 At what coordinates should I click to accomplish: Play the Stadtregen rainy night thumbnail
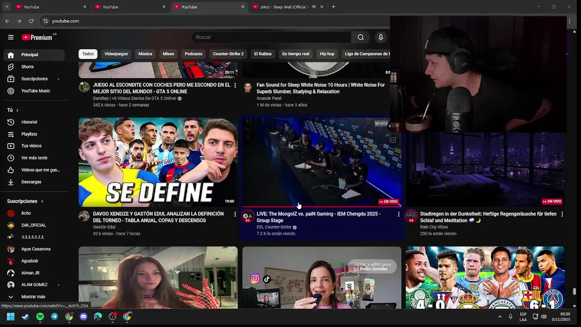485,169
